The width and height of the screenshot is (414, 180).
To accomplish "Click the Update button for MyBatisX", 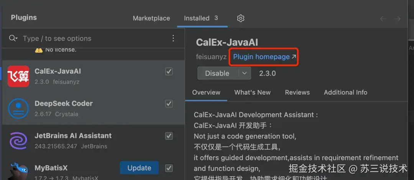I will (x=139, y=168).
